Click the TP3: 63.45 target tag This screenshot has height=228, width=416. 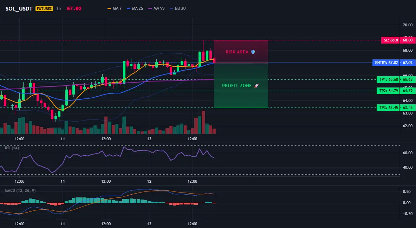(x=389, y=108)
